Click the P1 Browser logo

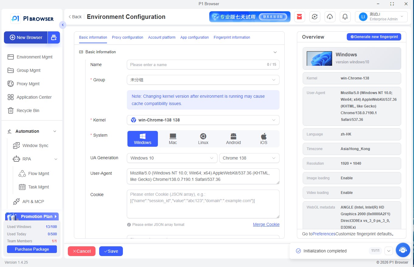(x=32, y=19)
